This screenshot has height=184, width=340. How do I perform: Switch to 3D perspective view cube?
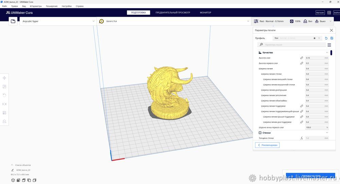click(x=13, y=180)
